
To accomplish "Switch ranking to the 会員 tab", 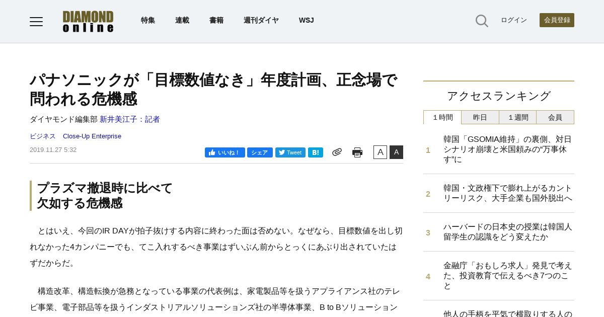I will (x=555, y=117).
